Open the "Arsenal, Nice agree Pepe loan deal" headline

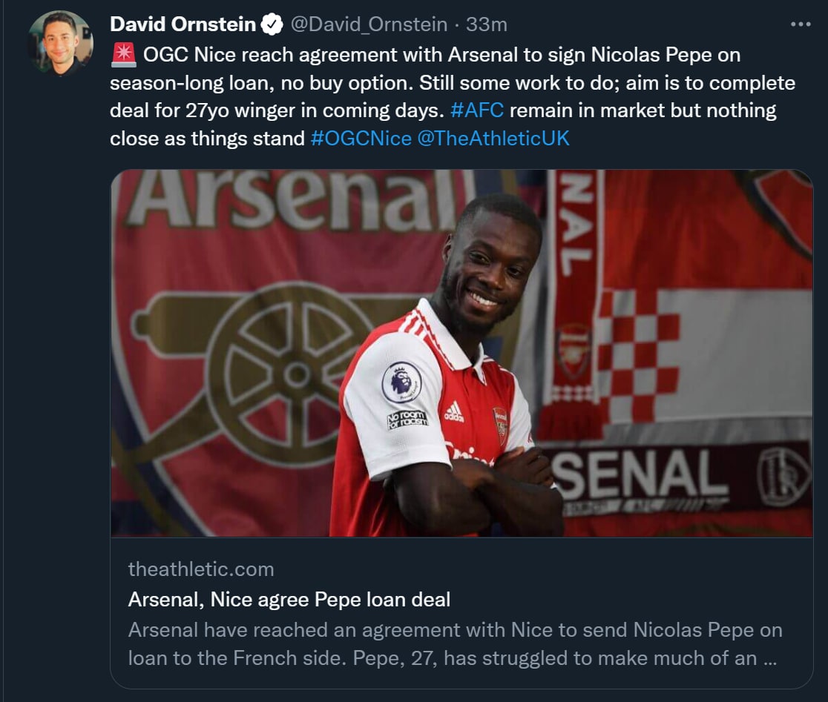click(x=289, y=599)
